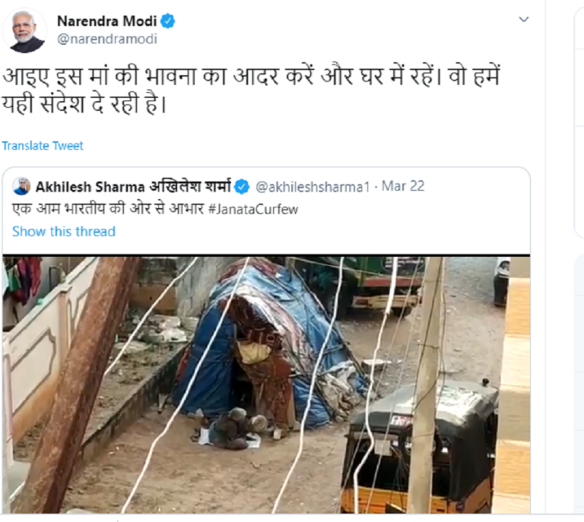Open the tweet options chevron menu

click(x=524, y=20)
